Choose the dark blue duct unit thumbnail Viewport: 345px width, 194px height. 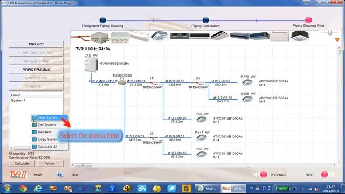(260, 36)
